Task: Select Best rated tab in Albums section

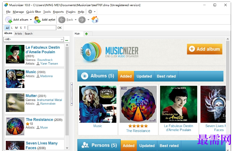Action: click(166, 76)
